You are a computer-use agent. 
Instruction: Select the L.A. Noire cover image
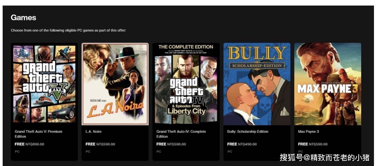pos(115,84)
